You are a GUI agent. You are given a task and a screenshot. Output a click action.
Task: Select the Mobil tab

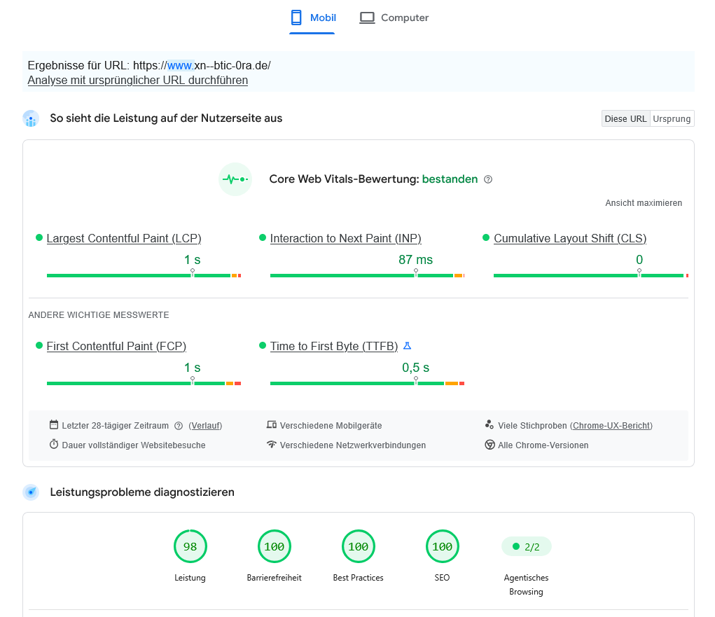tap(313, 18)
